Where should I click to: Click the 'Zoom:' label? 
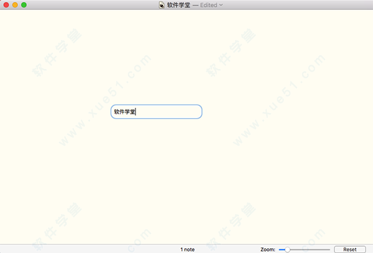(x=268, y=249)
